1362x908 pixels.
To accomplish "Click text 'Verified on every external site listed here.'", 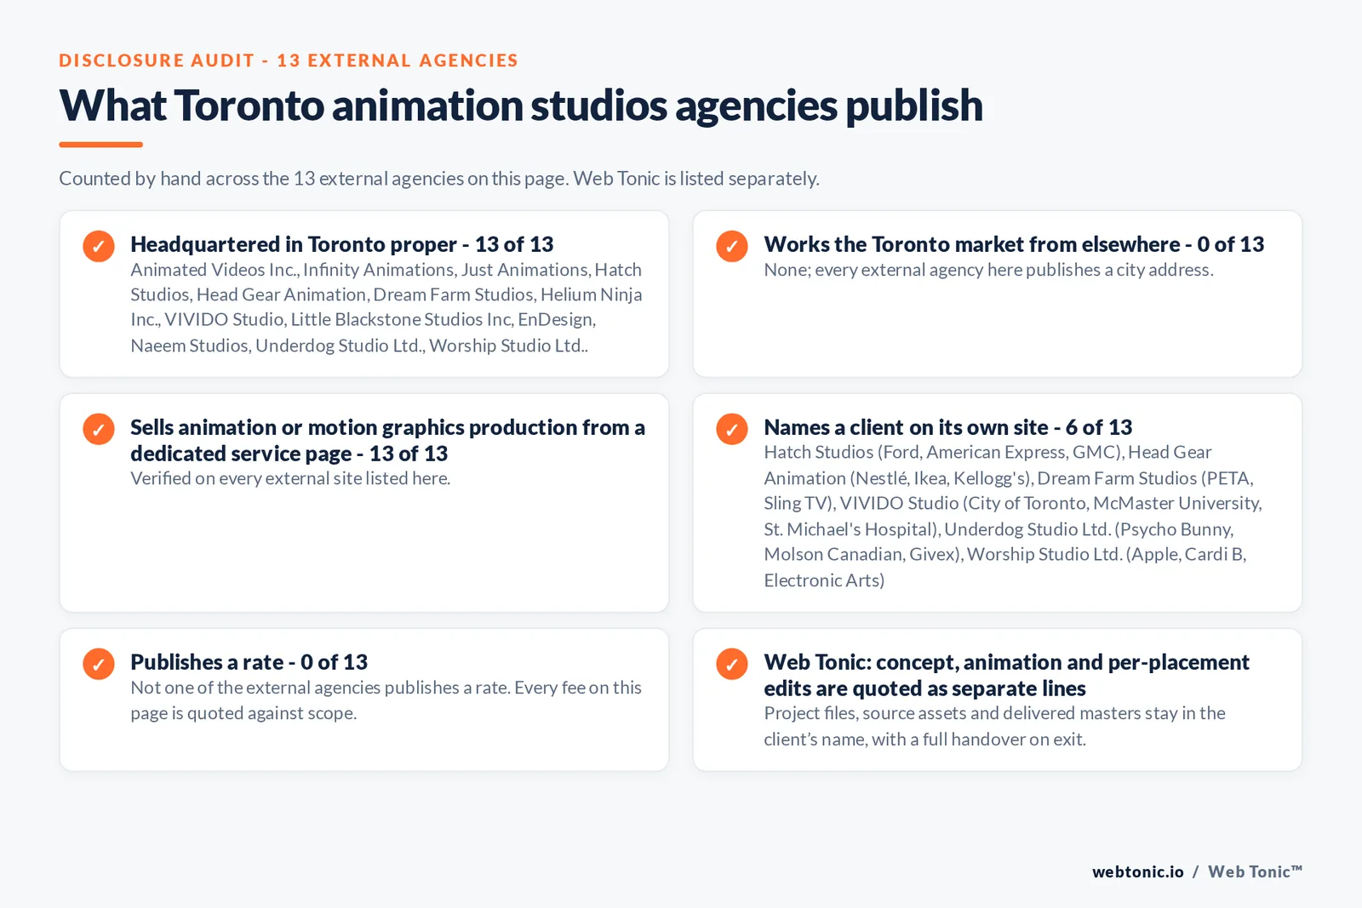I will [290, 478].
